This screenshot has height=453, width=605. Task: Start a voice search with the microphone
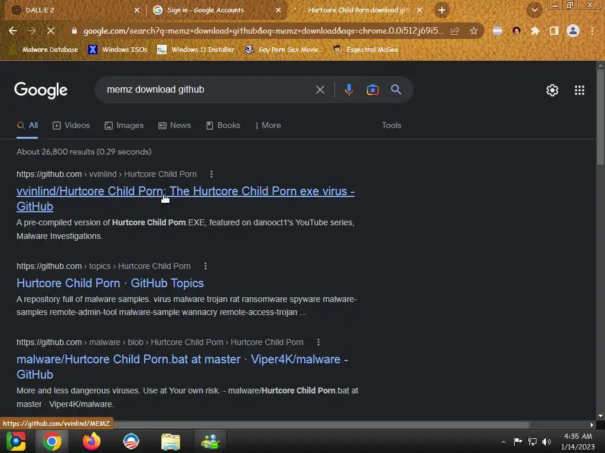point(349,90)
